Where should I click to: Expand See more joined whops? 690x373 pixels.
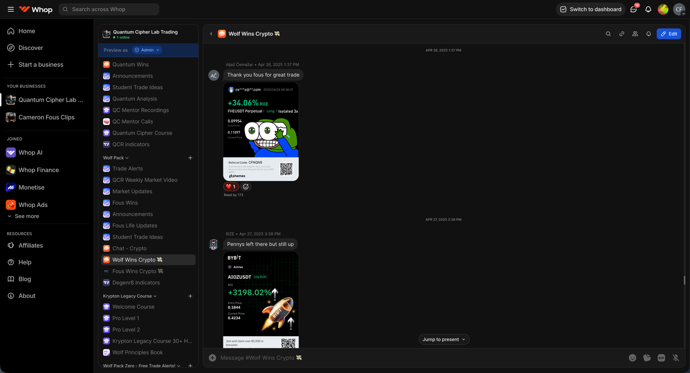tap(23, 217)
